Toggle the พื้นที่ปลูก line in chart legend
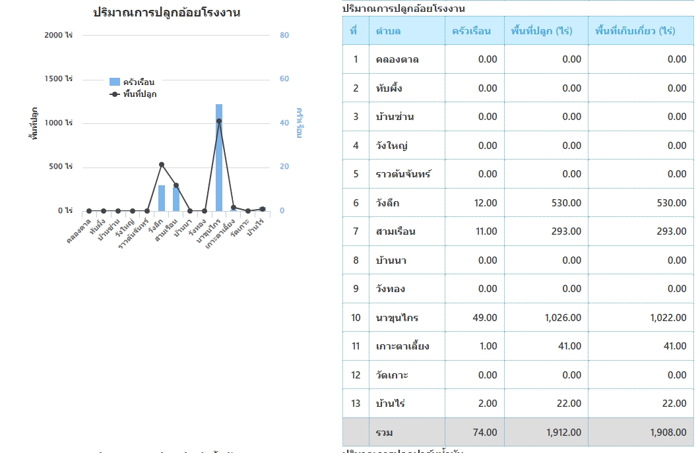Viewport: 700px width, 453px height. click(x=139, y=94)
